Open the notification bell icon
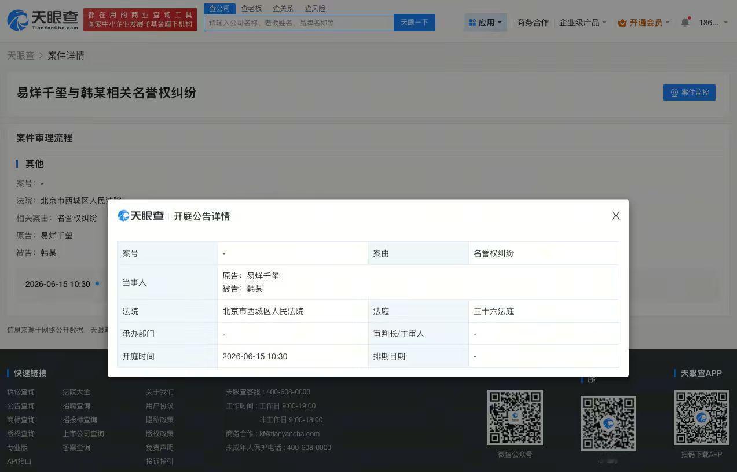Screen dimensions: 737x472 pyautogui.click(x=685, y=22)
